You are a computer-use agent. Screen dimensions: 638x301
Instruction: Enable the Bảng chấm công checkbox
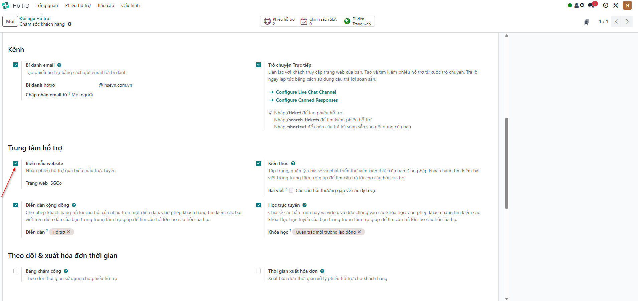pos(16,271)
